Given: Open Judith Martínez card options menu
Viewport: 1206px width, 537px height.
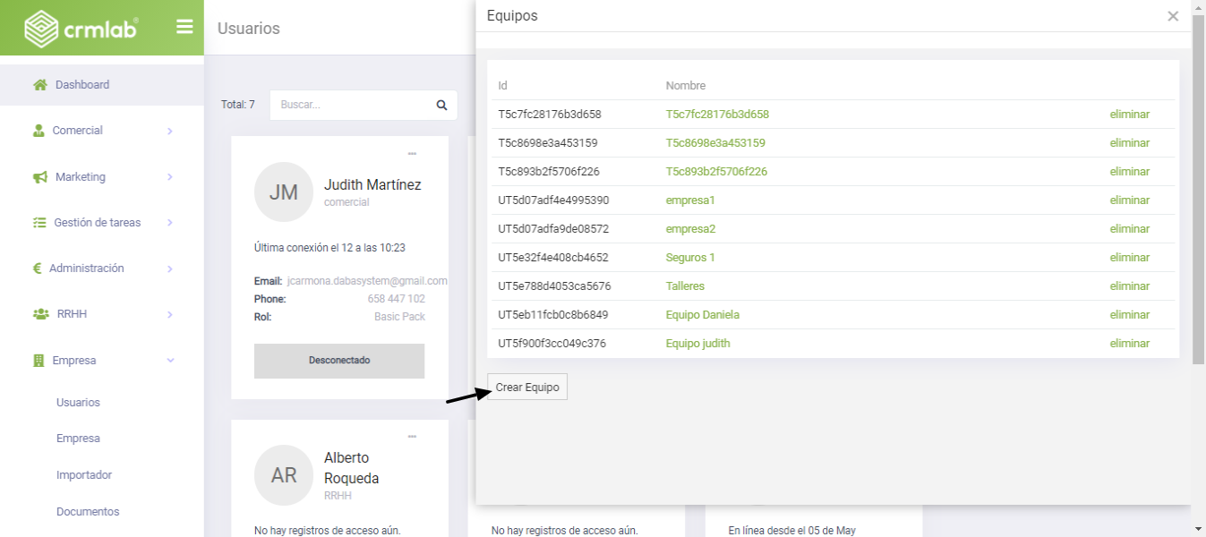Looking at the screenshot, I should [412, 154].
